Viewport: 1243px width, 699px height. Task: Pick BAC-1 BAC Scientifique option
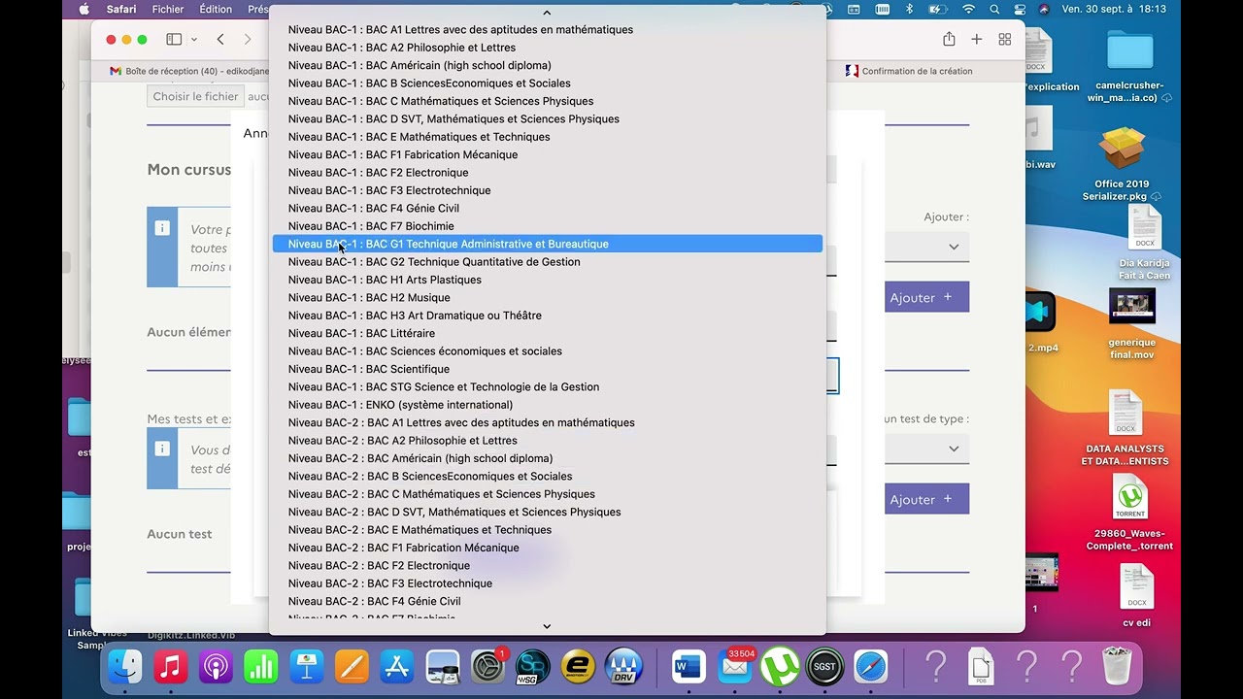(548, 369)
